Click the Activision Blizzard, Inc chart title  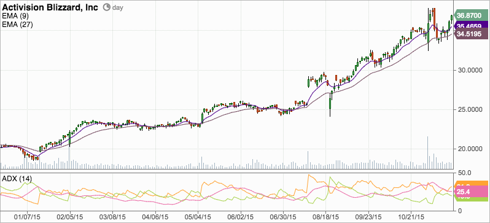coord(50,7)
